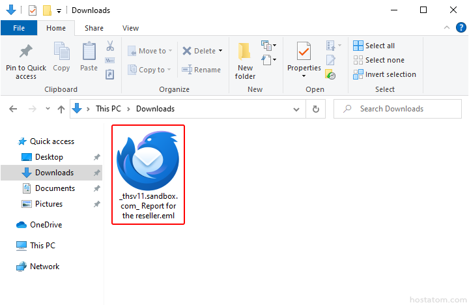Image resolution: width=469 pixels, height=305 pixels.
Task: Open the File menu tab
Action: 18,28
